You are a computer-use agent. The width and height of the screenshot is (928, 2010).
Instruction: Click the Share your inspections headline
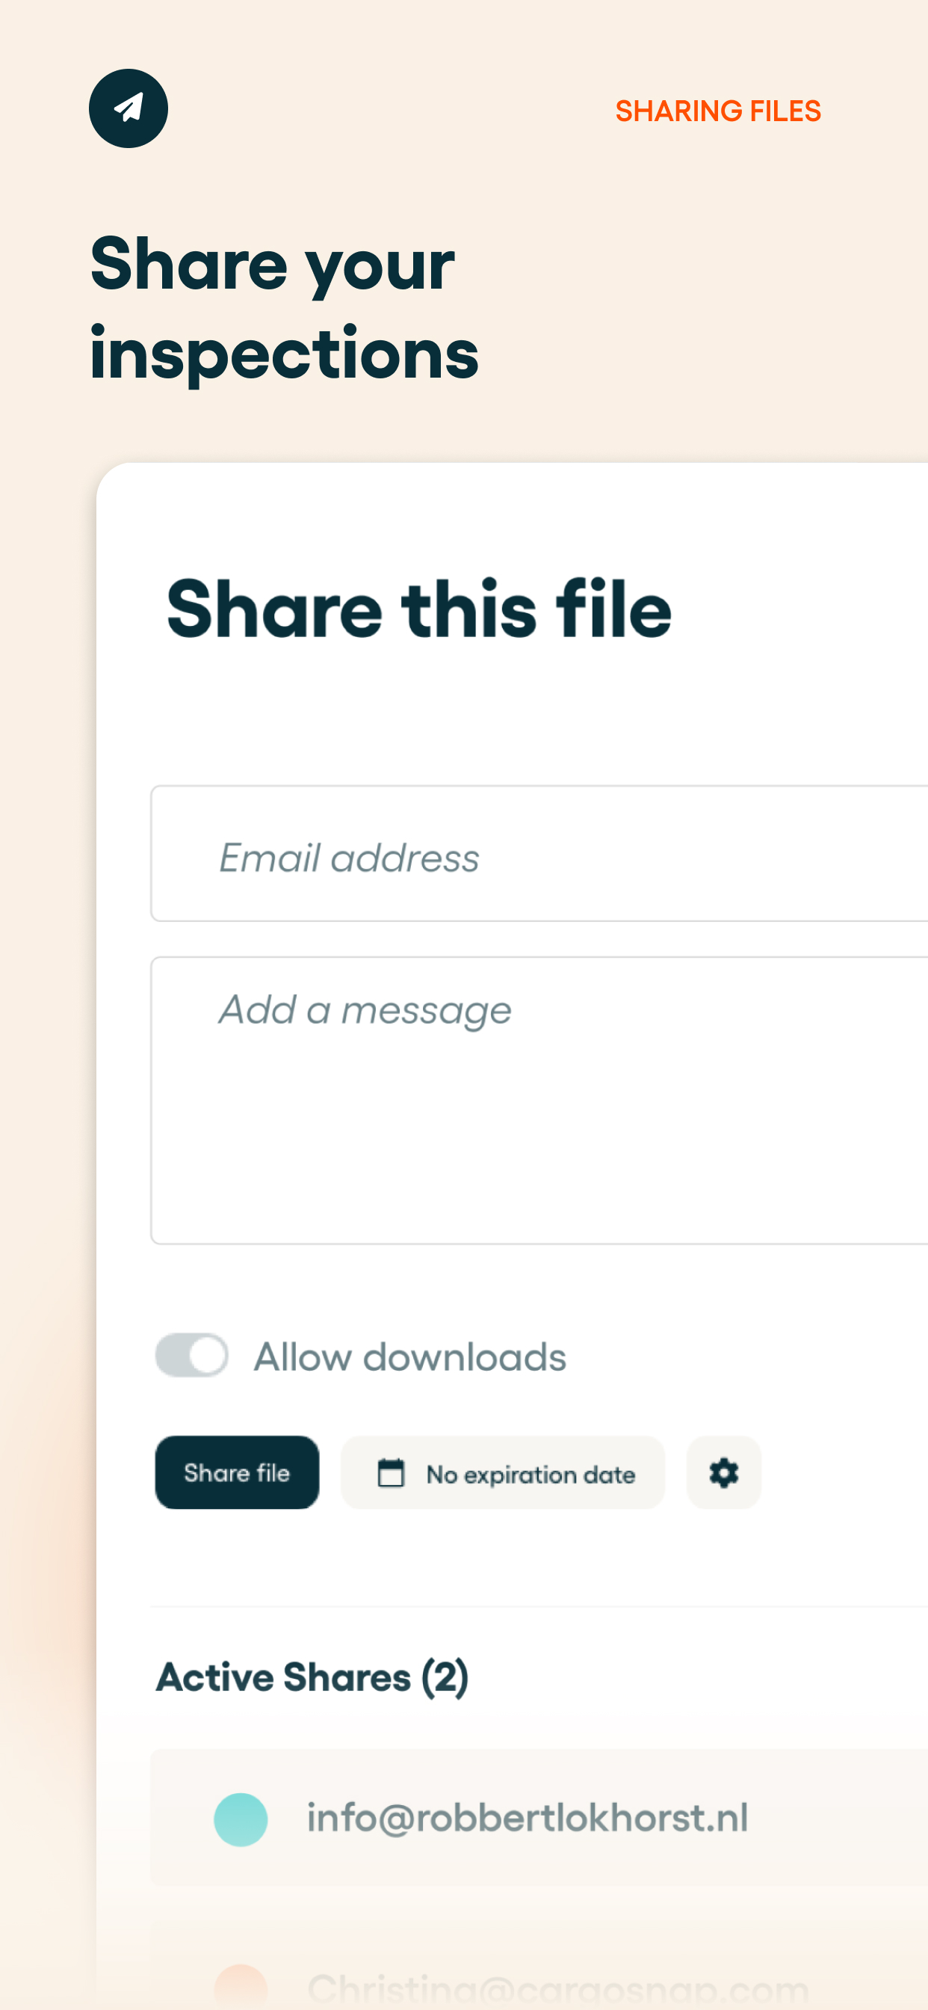click(x=284, y=307)
